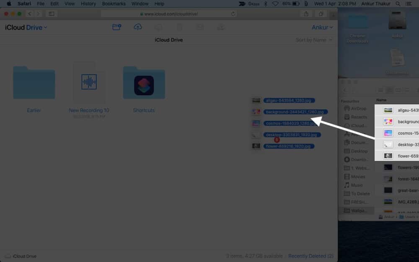Select the great-bear file in Finder
Image resolution: width=419 pixels, height=262 pixels.
coord(397,190)
